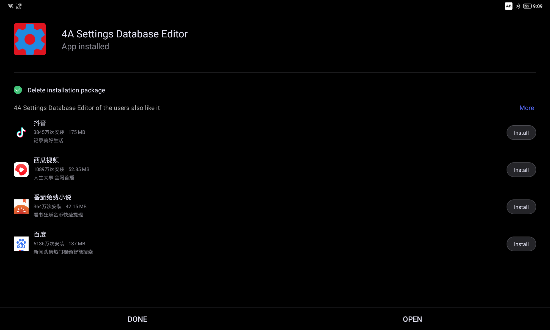Uncheck Delete installation package checkbox
Viewport: 550px width, 330px height.
tap(18, 90)
